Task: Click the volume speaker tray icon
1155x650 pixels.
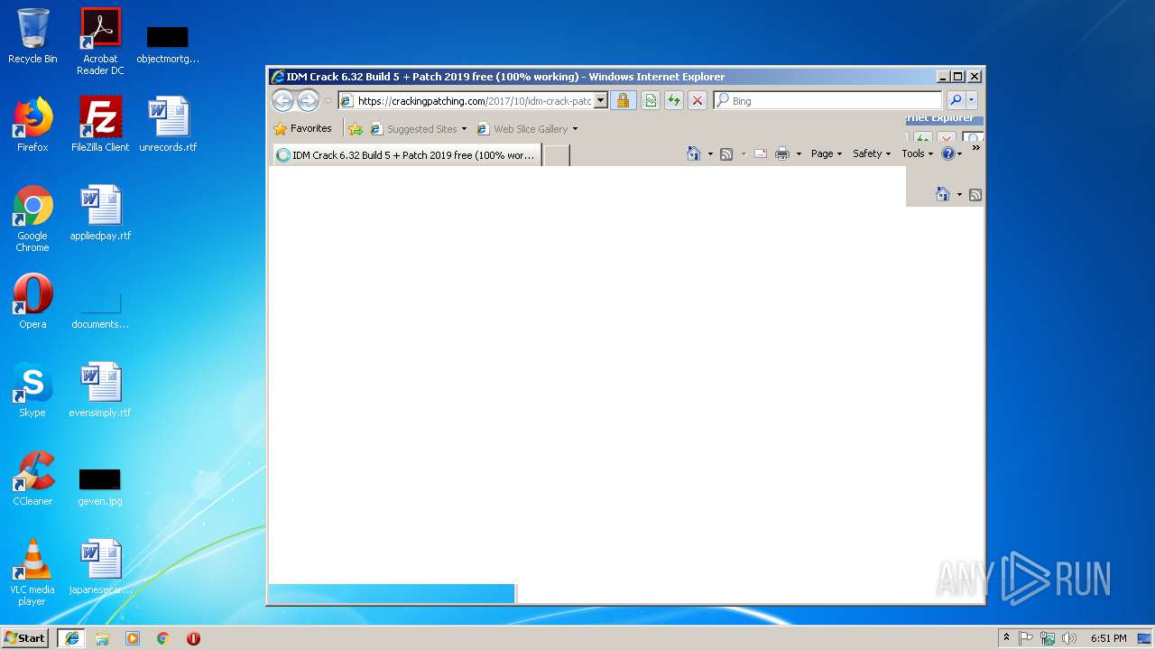Action: pos(1069,638)
